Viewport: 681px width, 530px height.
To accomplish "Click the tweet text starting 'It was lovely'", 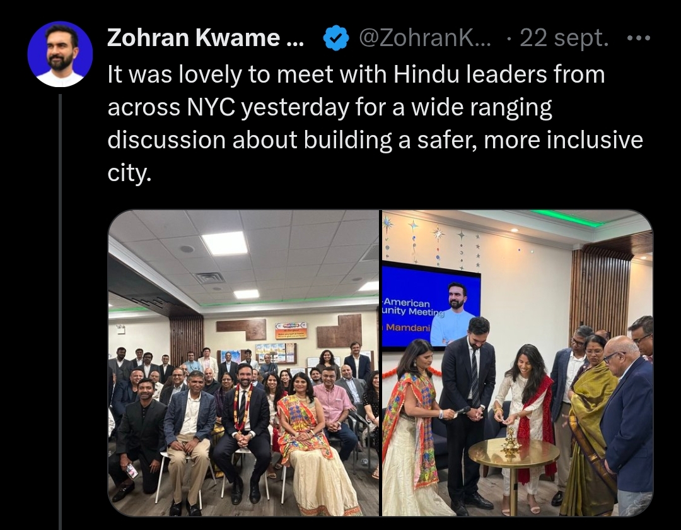I will tap(375, 124).
